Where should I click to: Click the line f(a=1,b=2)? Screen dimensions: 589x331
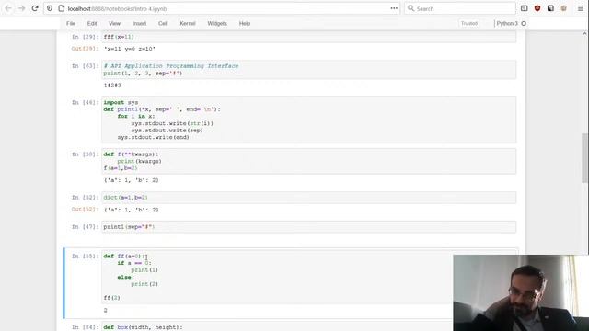121,168
